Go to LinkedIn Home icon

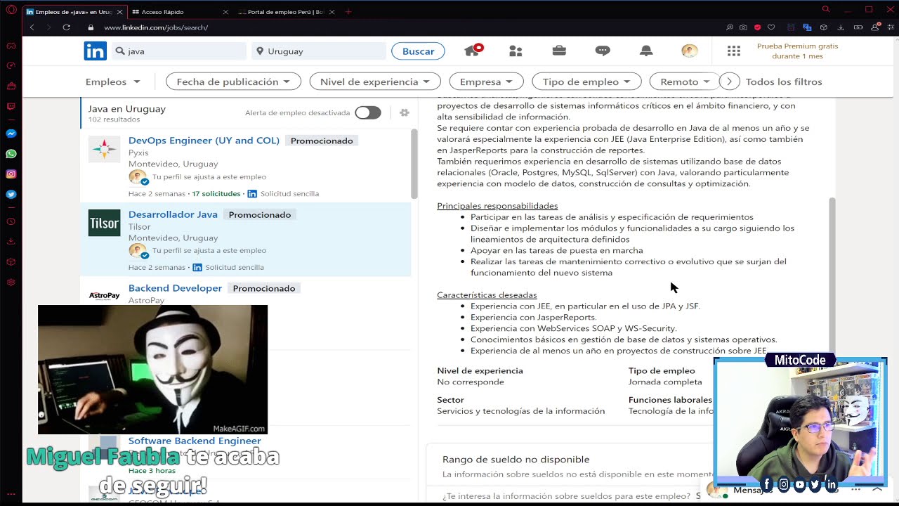(x=473, y=51)
